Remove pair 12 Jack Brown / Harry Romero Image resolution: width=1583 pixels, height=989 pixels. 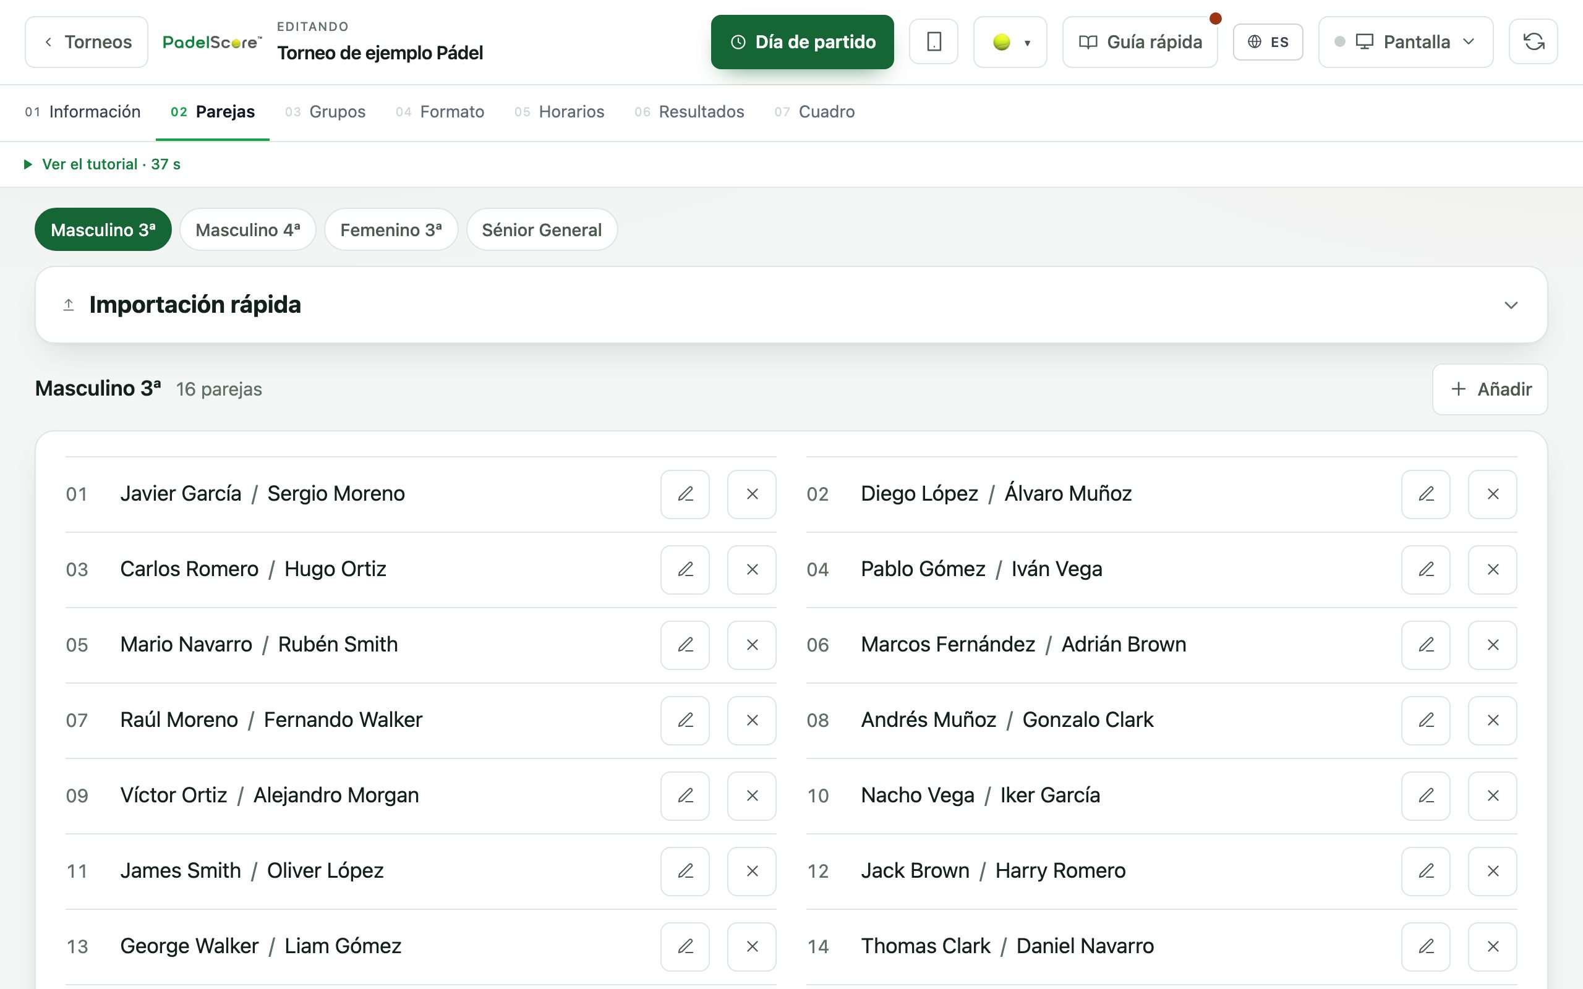[x=1492, y=872]
